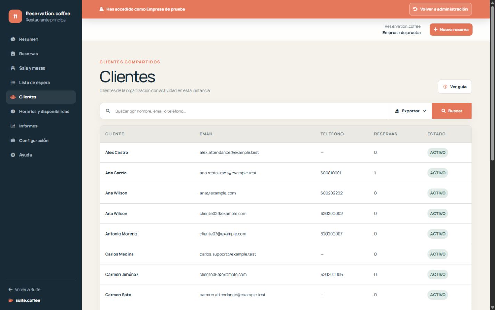
Task: Open client Antonio Moreno
Action: 121,234
